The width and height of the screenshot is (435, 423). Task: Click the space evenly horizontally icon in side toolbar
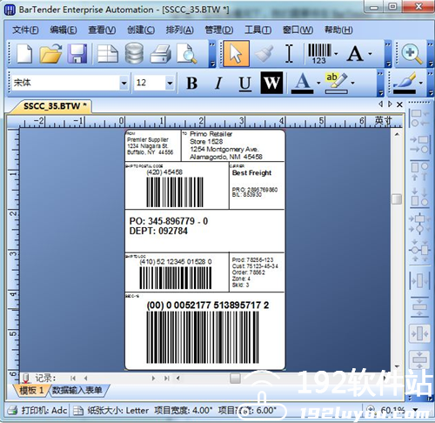[x=419, y=281]
